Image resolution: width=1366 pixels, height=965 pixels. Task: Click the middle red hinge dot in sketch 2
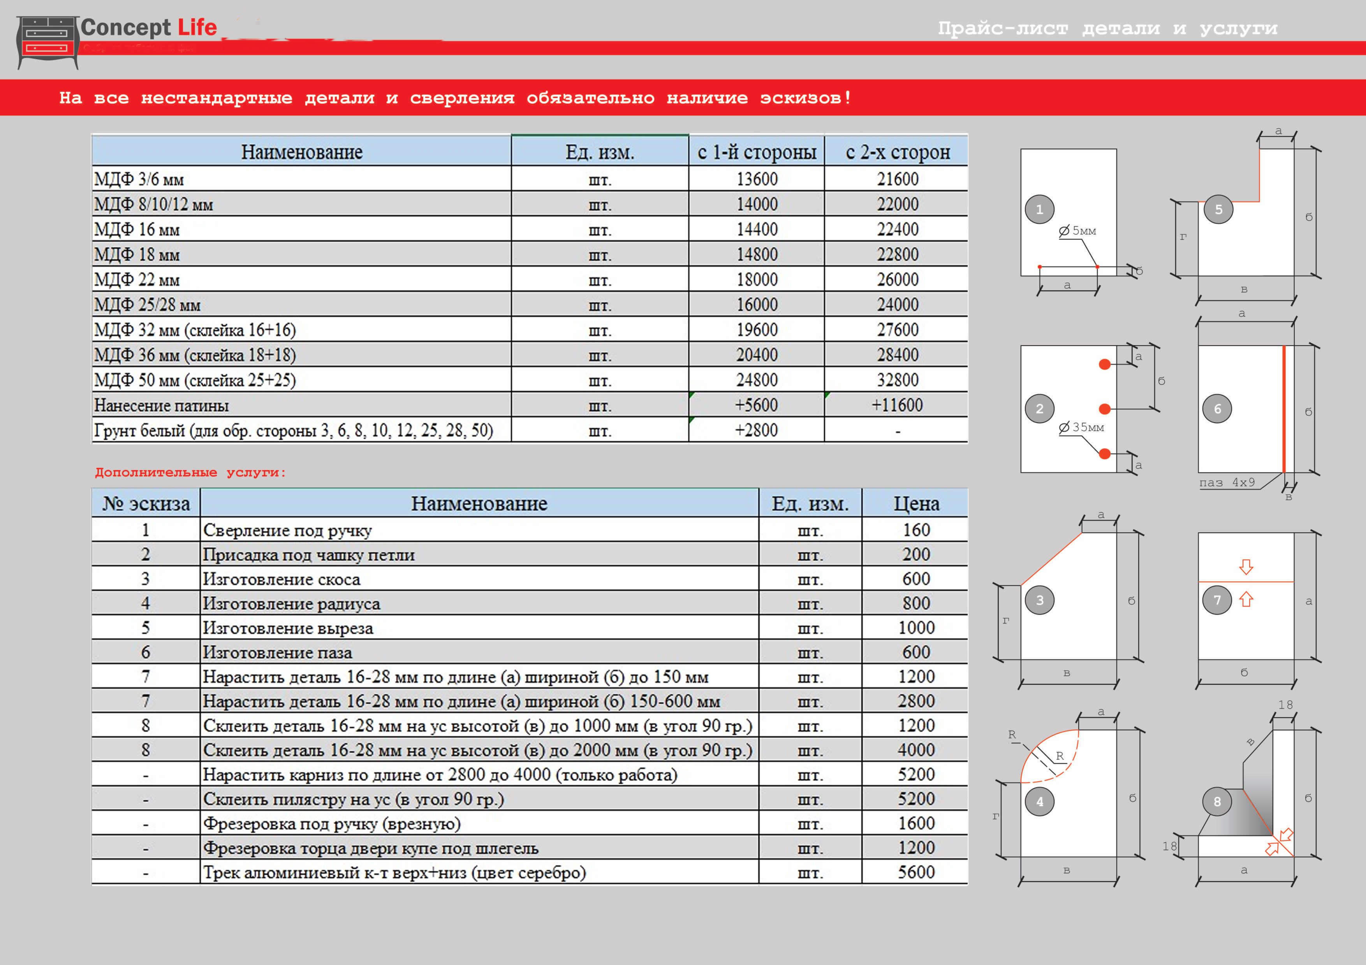click(1105, 409)
